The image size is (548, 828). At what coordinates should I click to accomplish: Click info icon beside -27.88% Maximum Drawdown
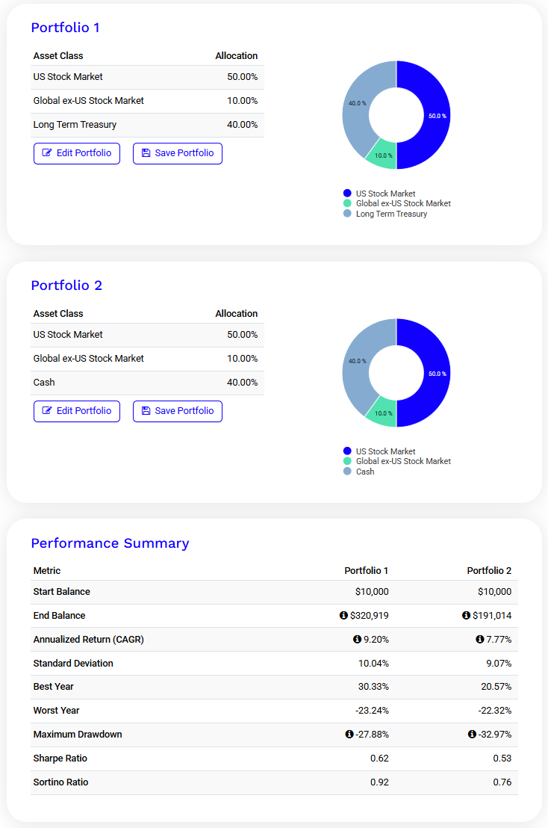349,735
